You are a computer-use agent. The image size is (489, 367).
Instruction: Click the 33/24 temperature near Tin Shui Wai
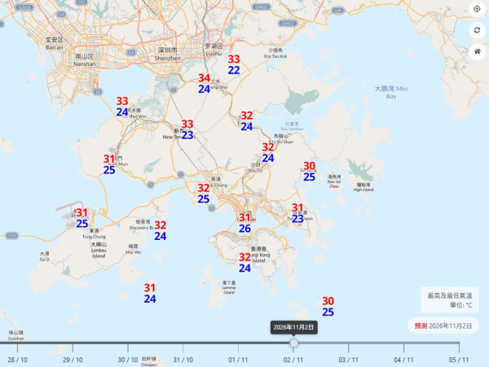[x=122, y=107]
